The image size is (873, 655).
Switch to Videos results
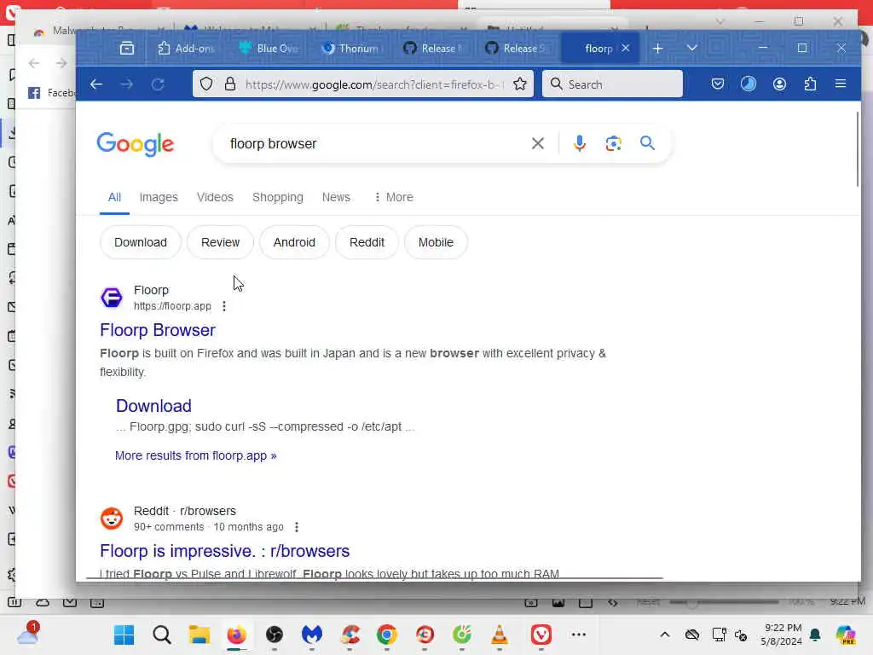coord(215,197)
